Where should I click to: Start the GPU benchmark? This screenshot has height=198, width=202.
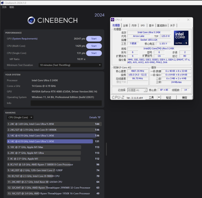click(x=94, y=39)
